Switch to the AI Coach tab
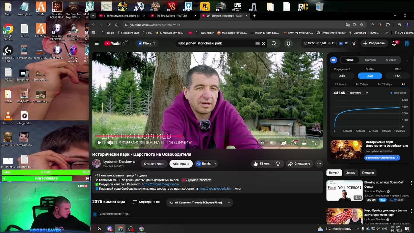414x233 pixels. [x=391, y=60]
